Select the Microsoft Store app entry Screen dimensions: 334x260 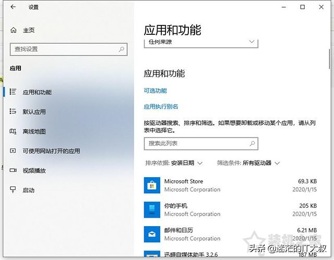pos(230,185)
